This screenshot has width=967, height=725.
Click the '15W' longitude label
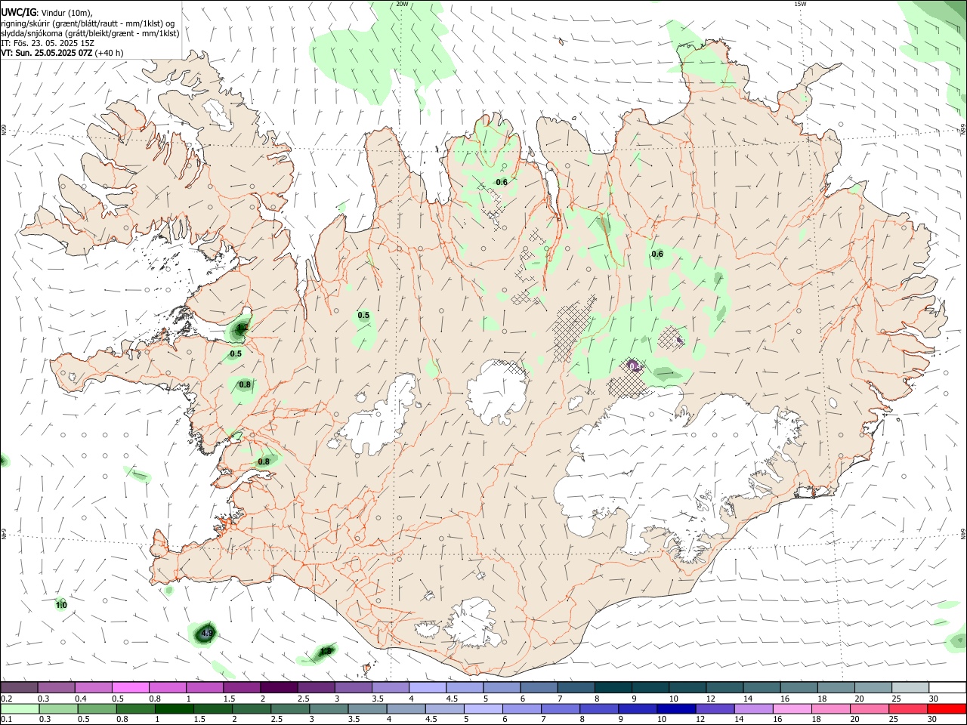800,4
